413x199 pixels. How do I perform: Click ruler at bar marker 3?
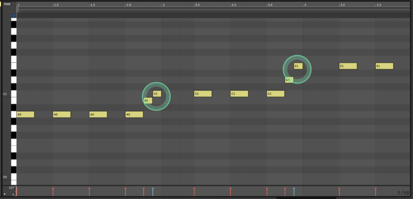304,5
